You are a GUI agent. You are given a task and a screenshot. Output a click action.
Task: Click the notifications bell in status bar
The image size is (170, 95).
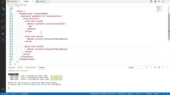pyautogui.click(x=167, y=94)
